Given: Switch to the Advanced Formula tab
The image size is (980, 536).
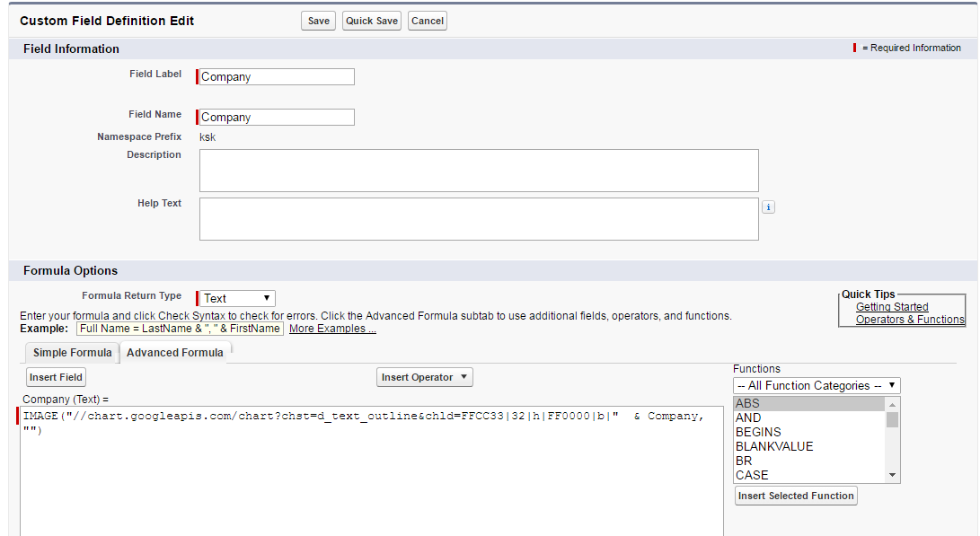Looking at the screenshot, I should (174, 352).
